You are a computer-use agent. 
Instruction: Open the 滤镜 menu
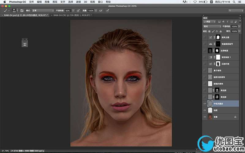tap(78, 2)
